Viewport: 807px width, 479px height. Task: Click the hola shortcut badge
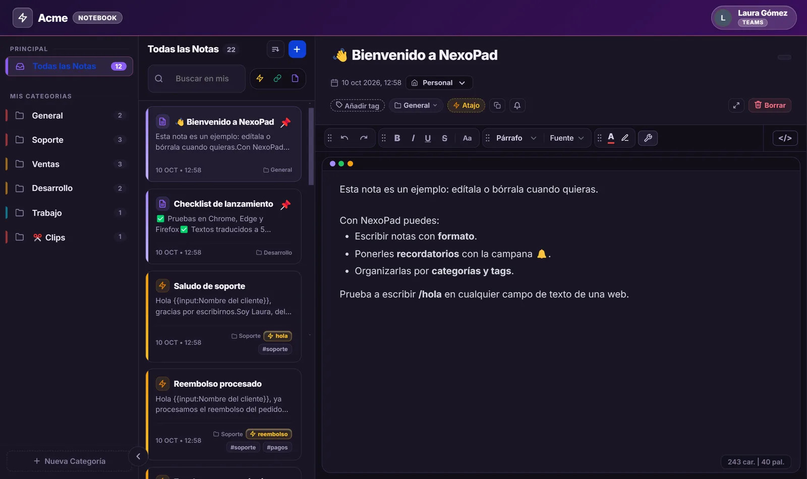277,336
